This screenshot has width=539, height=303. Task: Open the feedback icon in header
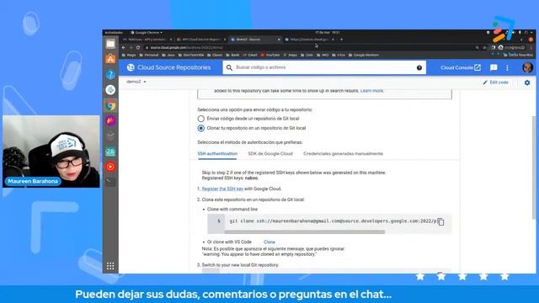tap(494, 67)
